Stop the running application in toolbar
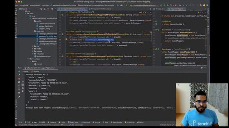Screen dimensions: 229x128 click(176, 5)
